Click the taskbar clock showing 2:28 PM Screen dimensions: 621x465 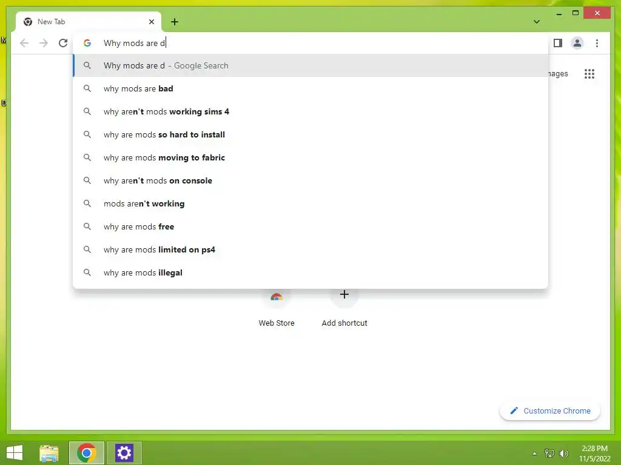click(x=594, y=453)
